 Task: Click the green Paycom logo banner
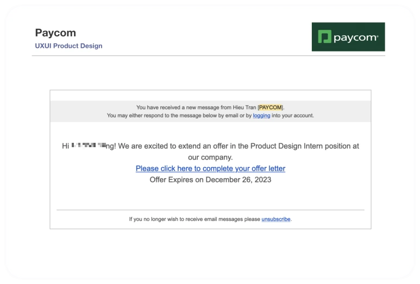348,37
